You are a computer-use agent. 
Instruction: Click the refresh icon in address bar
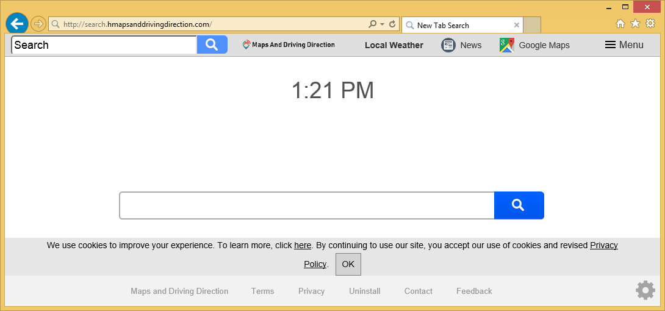coord(392,24)
